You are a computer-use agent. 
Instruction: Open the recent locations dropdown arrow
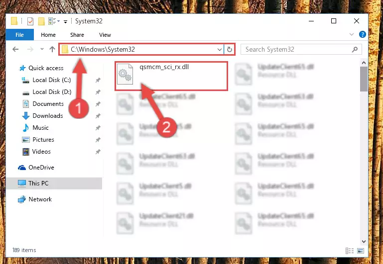coord(42,49)
